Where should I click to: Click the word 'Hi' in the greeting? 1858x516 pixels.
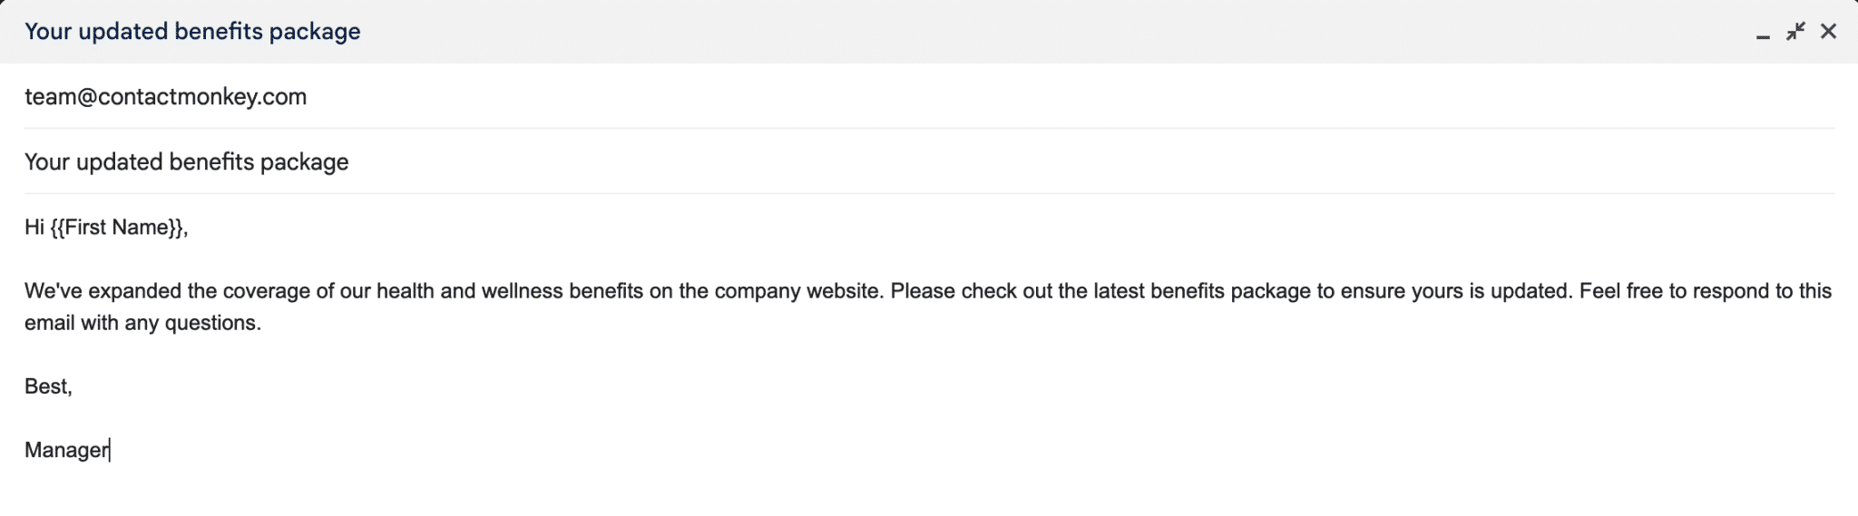(34, 228)
